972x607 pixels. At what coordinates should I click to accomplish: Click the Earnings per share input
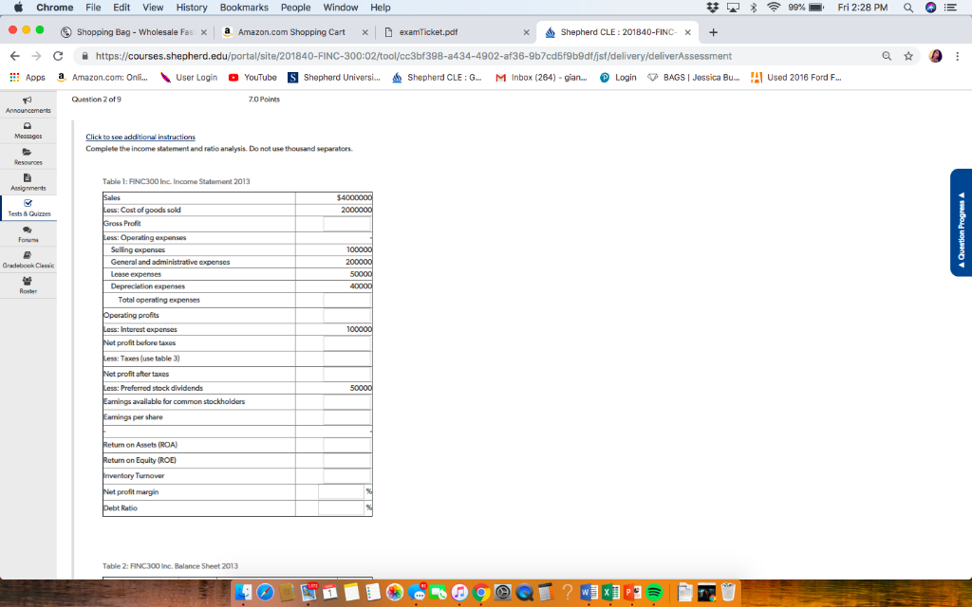(346, 417)
